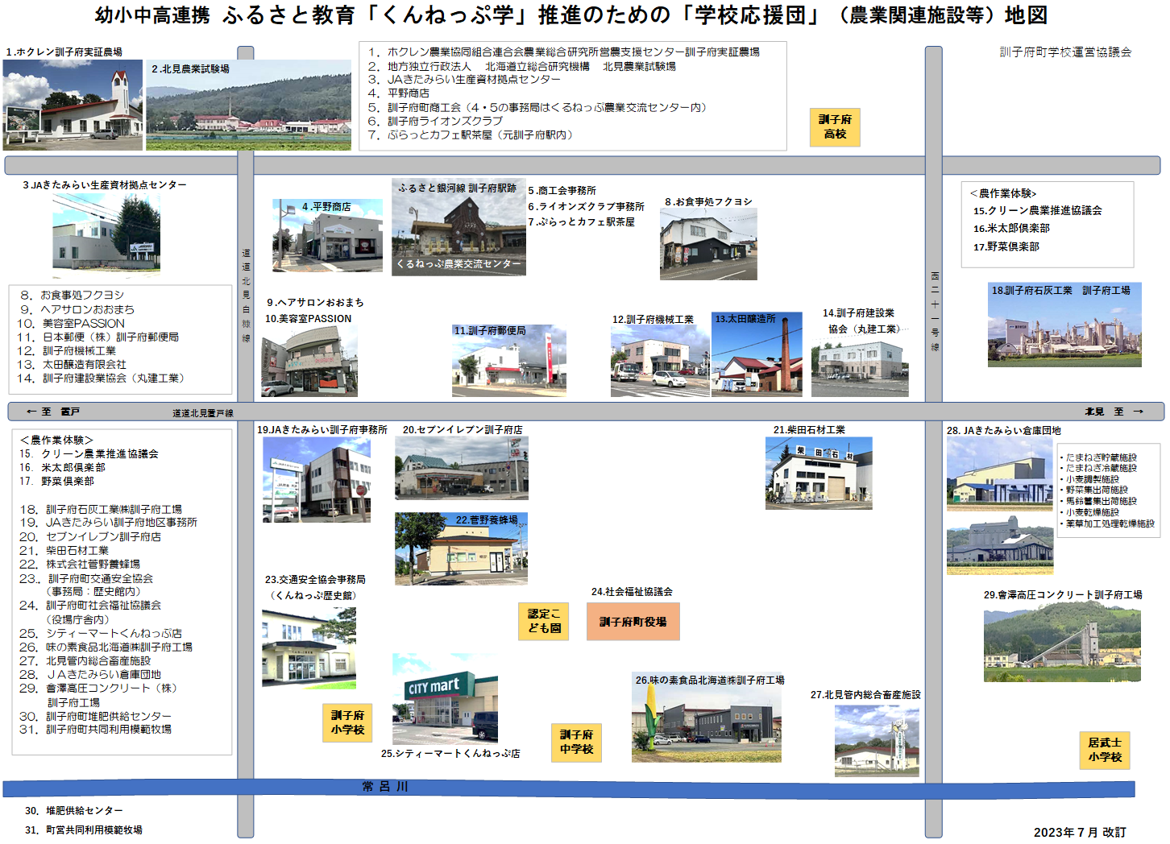The height and width of the screenshot is (844, 1170).
Task: Click the 會澤高圧コンクリート訓子府工場 photo
Action: click(x=1063, y=641)
